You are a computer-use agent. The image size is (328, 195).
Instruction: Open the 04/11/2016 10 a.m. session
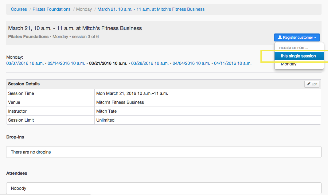pos(233,63)
